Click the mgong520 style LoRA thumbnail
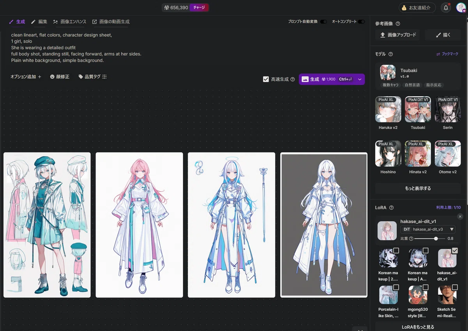 pos(418,295)
